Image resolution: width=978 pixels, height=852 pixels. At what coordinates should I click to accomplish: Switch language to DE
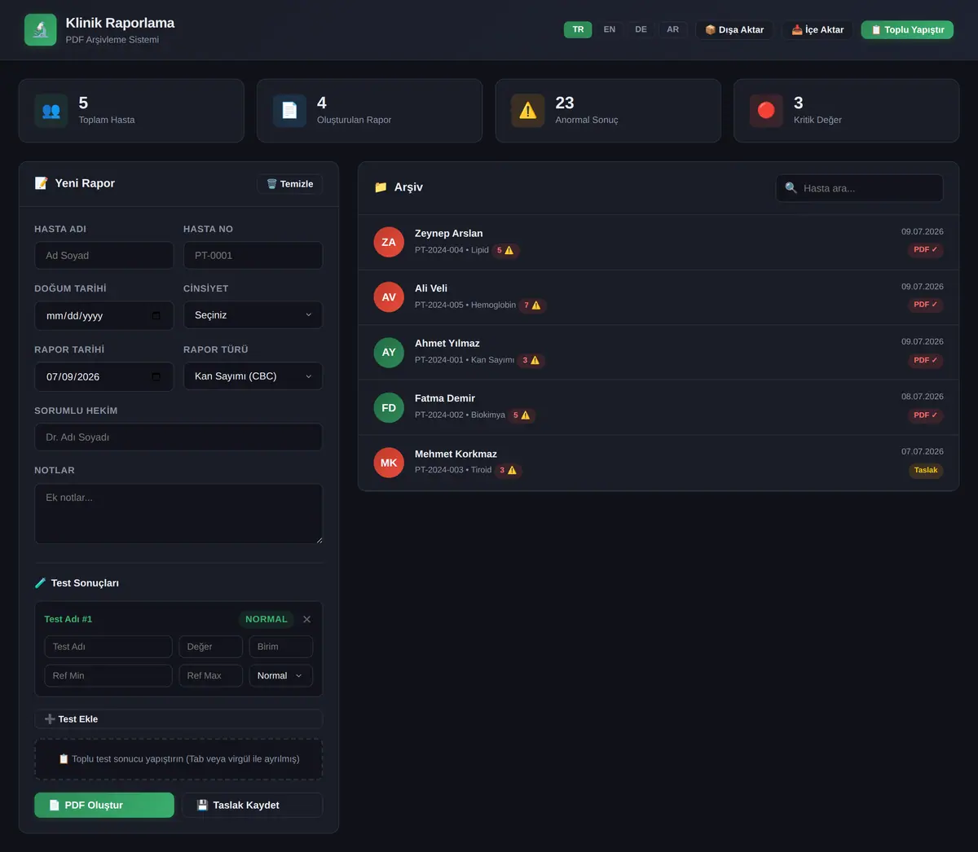641,29
